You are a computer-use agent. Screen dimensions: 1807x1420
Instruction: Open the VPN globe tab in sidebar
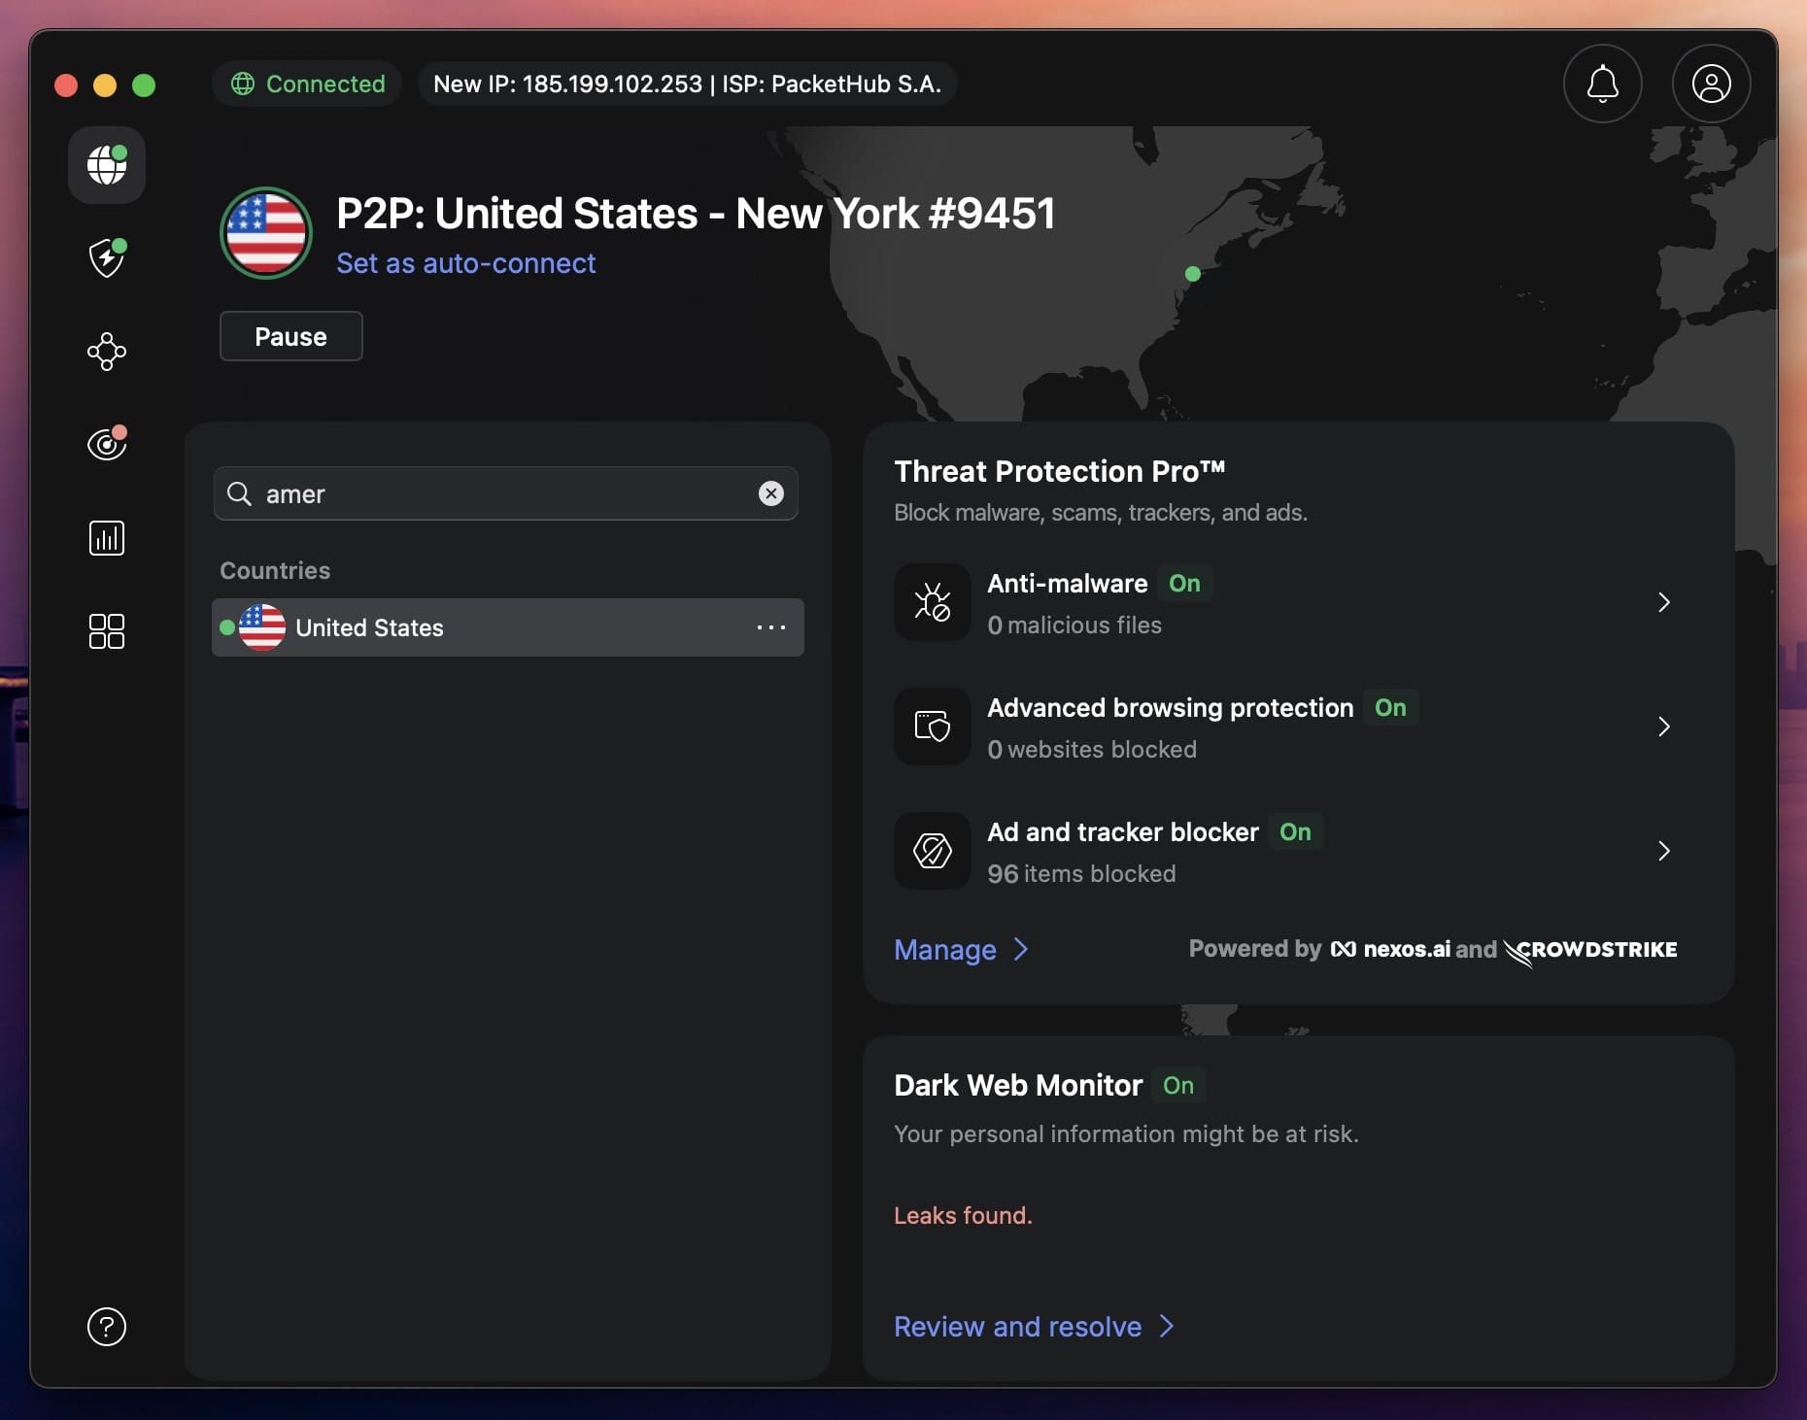point(106,165)
